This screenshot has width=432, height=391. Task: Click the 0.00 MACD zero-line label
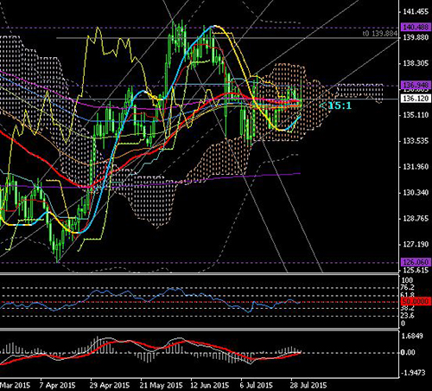409,352
